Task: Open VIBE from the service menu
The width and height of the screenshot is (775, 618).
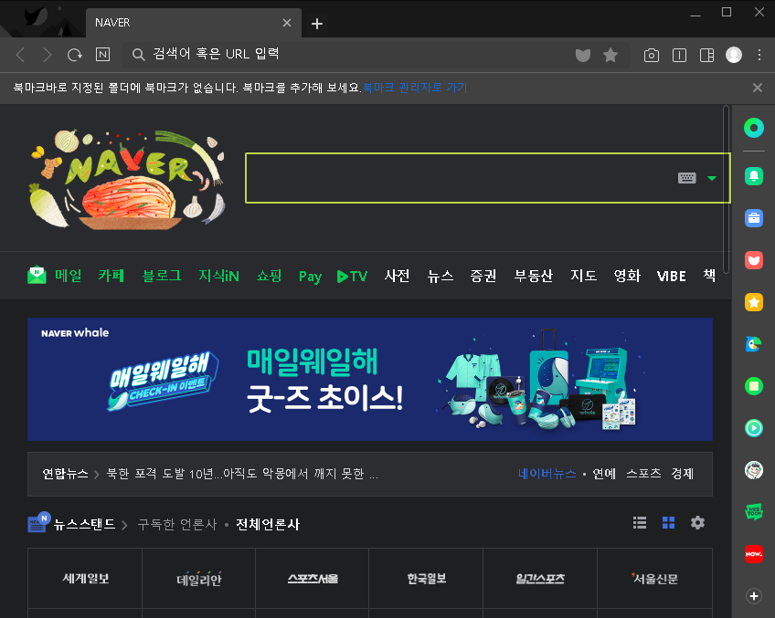Action: tap(671, 276)
